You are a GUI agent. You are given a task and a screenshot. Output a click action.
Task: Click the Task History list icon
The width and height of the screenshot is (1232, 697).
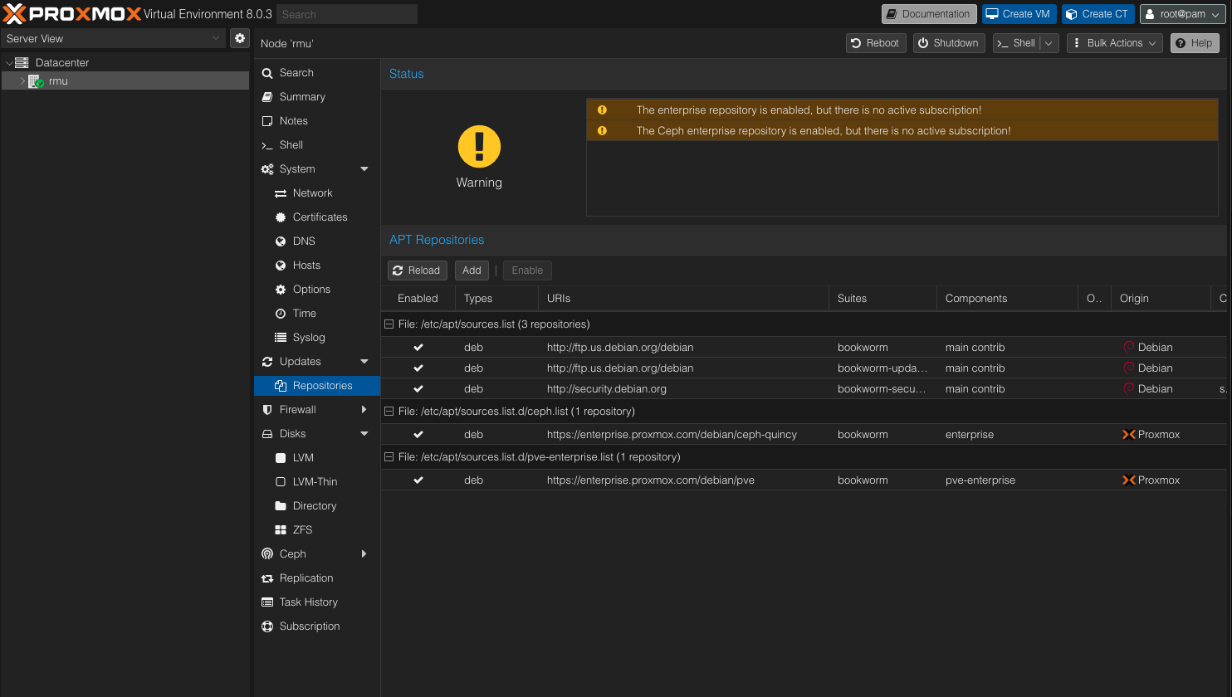[x=267, y=602]
